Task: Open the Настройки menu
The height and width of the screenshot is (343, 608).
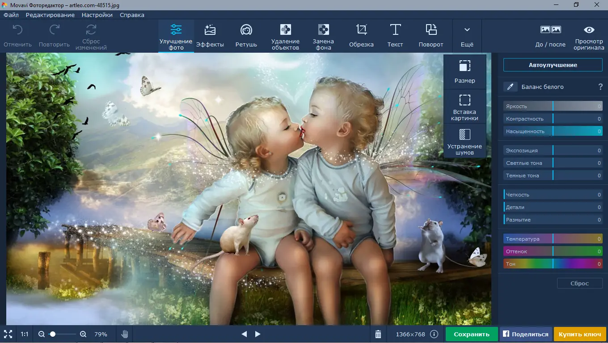Action: (x=97, y=15)
